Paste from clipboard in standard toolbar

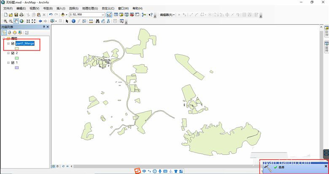click(x=39, y=15)
